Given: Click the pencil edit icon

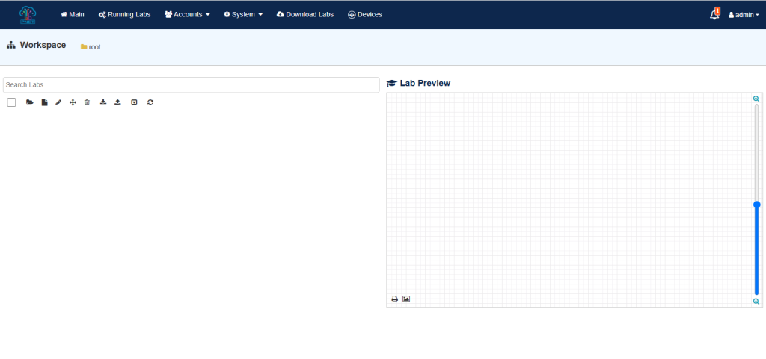Looking at the screenshot, I should tap(58, 102).
